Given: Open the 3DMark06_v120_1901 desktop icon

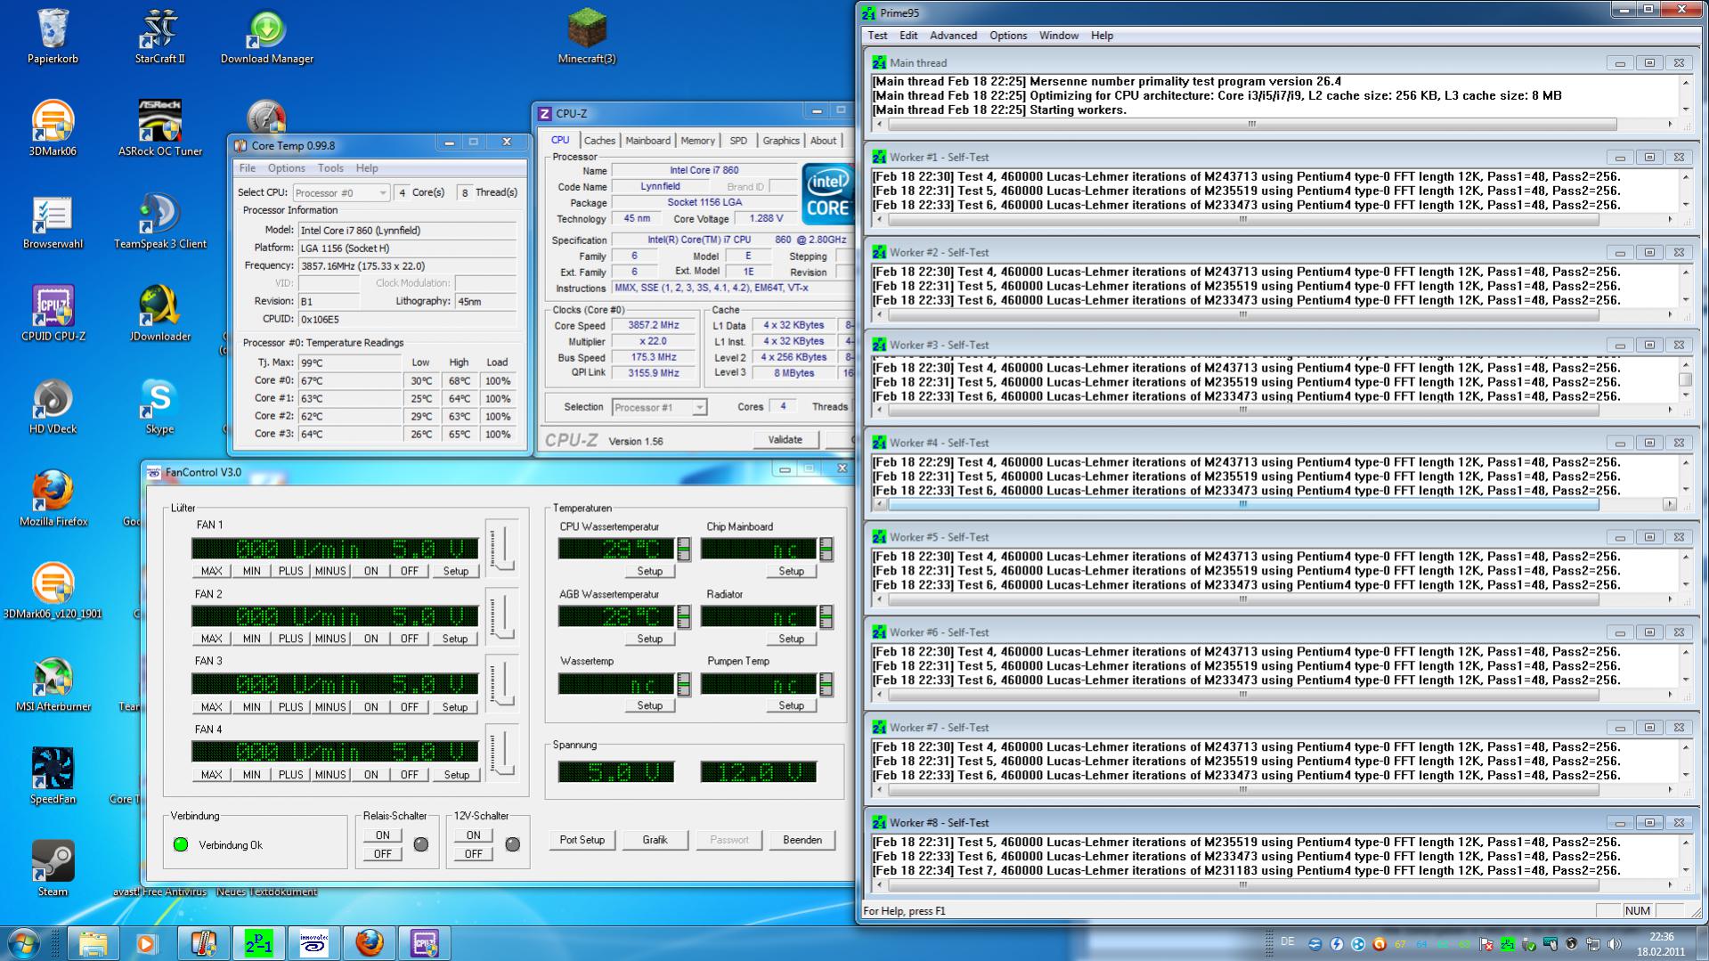Looking at the screenshot, I should [53, 592].
